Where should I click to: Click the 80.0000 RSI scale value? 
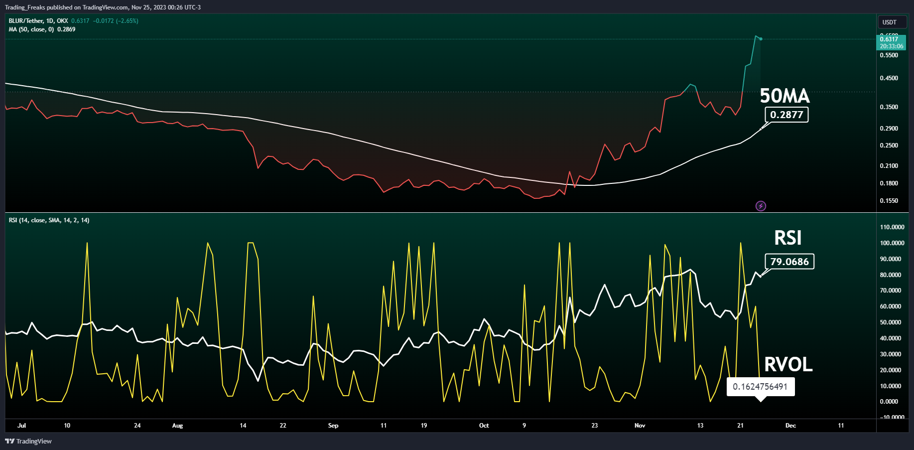[x=891, y=275]
